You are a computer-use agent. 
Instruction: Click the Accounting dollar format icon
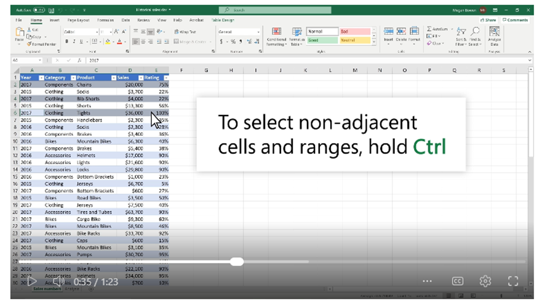(x=221, y=42)
